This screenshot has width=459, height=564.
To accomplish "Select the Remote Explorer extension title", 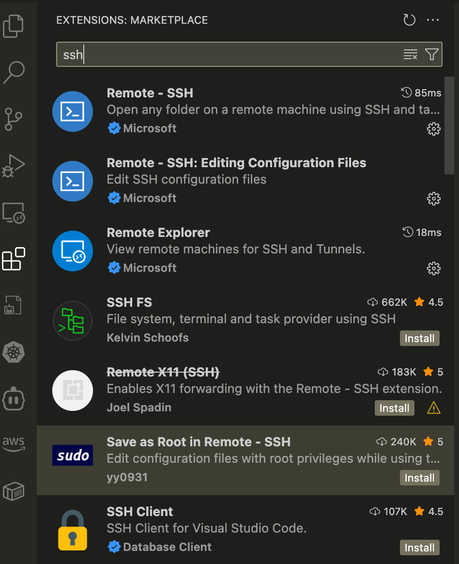I will point(158,233).
